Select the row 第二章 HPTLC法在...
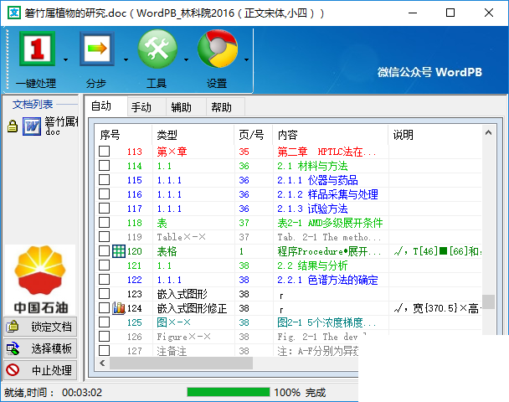This screenshot has height=402, width=509. (289, 152)
